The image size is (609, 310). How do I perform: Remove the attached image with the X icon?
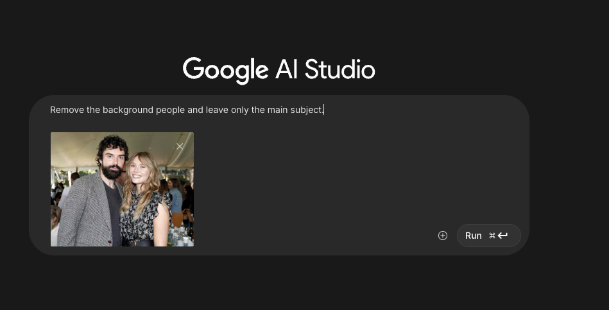180,146
